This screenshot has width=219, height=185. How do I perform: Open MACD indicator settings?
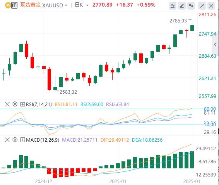coord(15,140)
